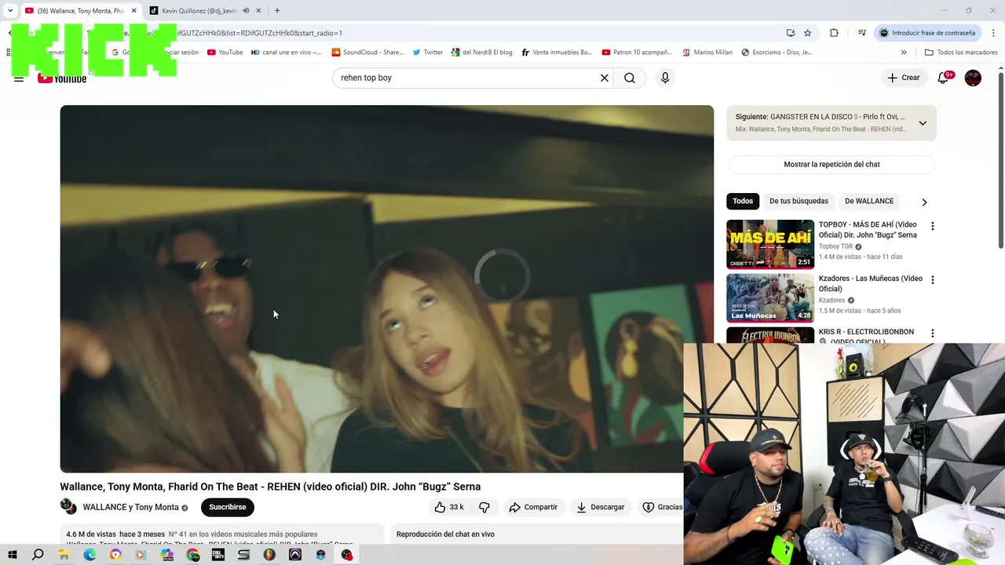Viewport: 1005px width, 565px height.
Task: Open MÁS DE AHÍ video thumbnail
Action: [770, 244]
